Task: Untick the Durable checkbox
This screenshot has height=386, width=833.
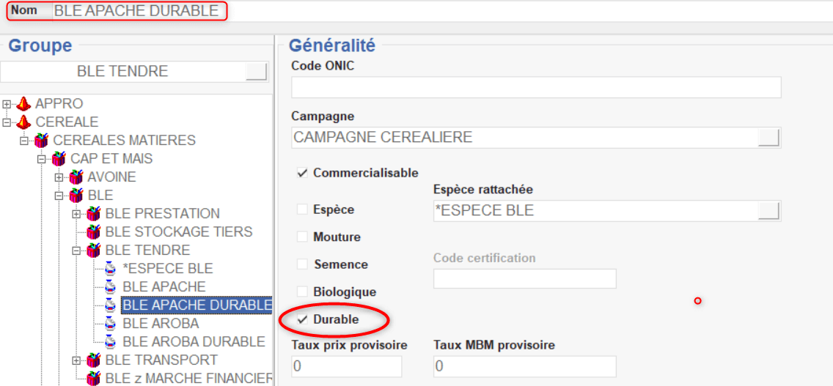Action: [x=301, y=320]
